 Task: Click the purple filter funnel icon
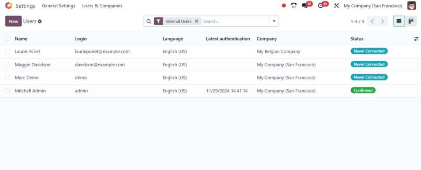click(x=158, y=21)
